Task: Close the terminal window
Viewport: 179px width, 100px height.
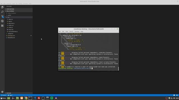Action: click(x=117, y=29)
